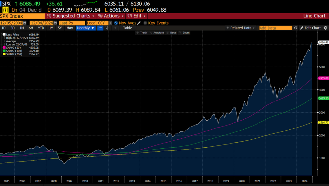The width and height of the screenshot is (329, 186).
Task: Switch to line chart type icon
Action: 100,28
